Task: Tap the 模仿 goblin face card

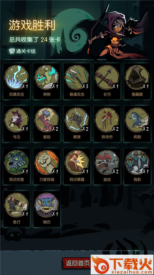Action: tap(47, 209)
